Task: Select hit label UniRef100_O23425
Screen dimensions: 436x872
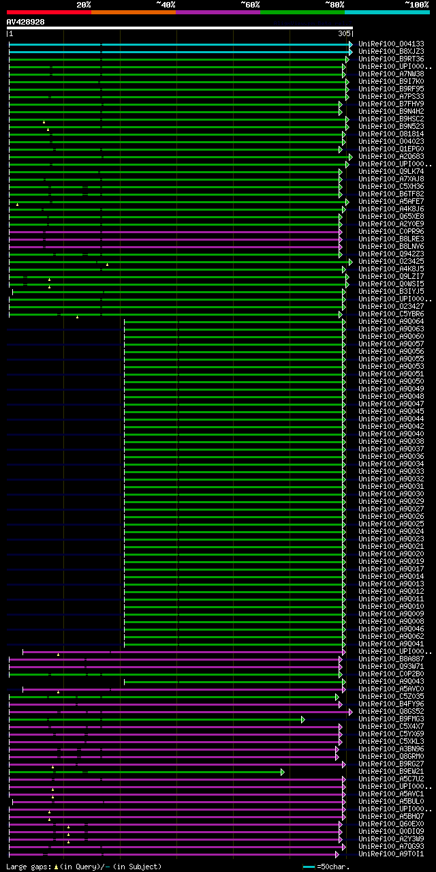Action: [391, 261]
